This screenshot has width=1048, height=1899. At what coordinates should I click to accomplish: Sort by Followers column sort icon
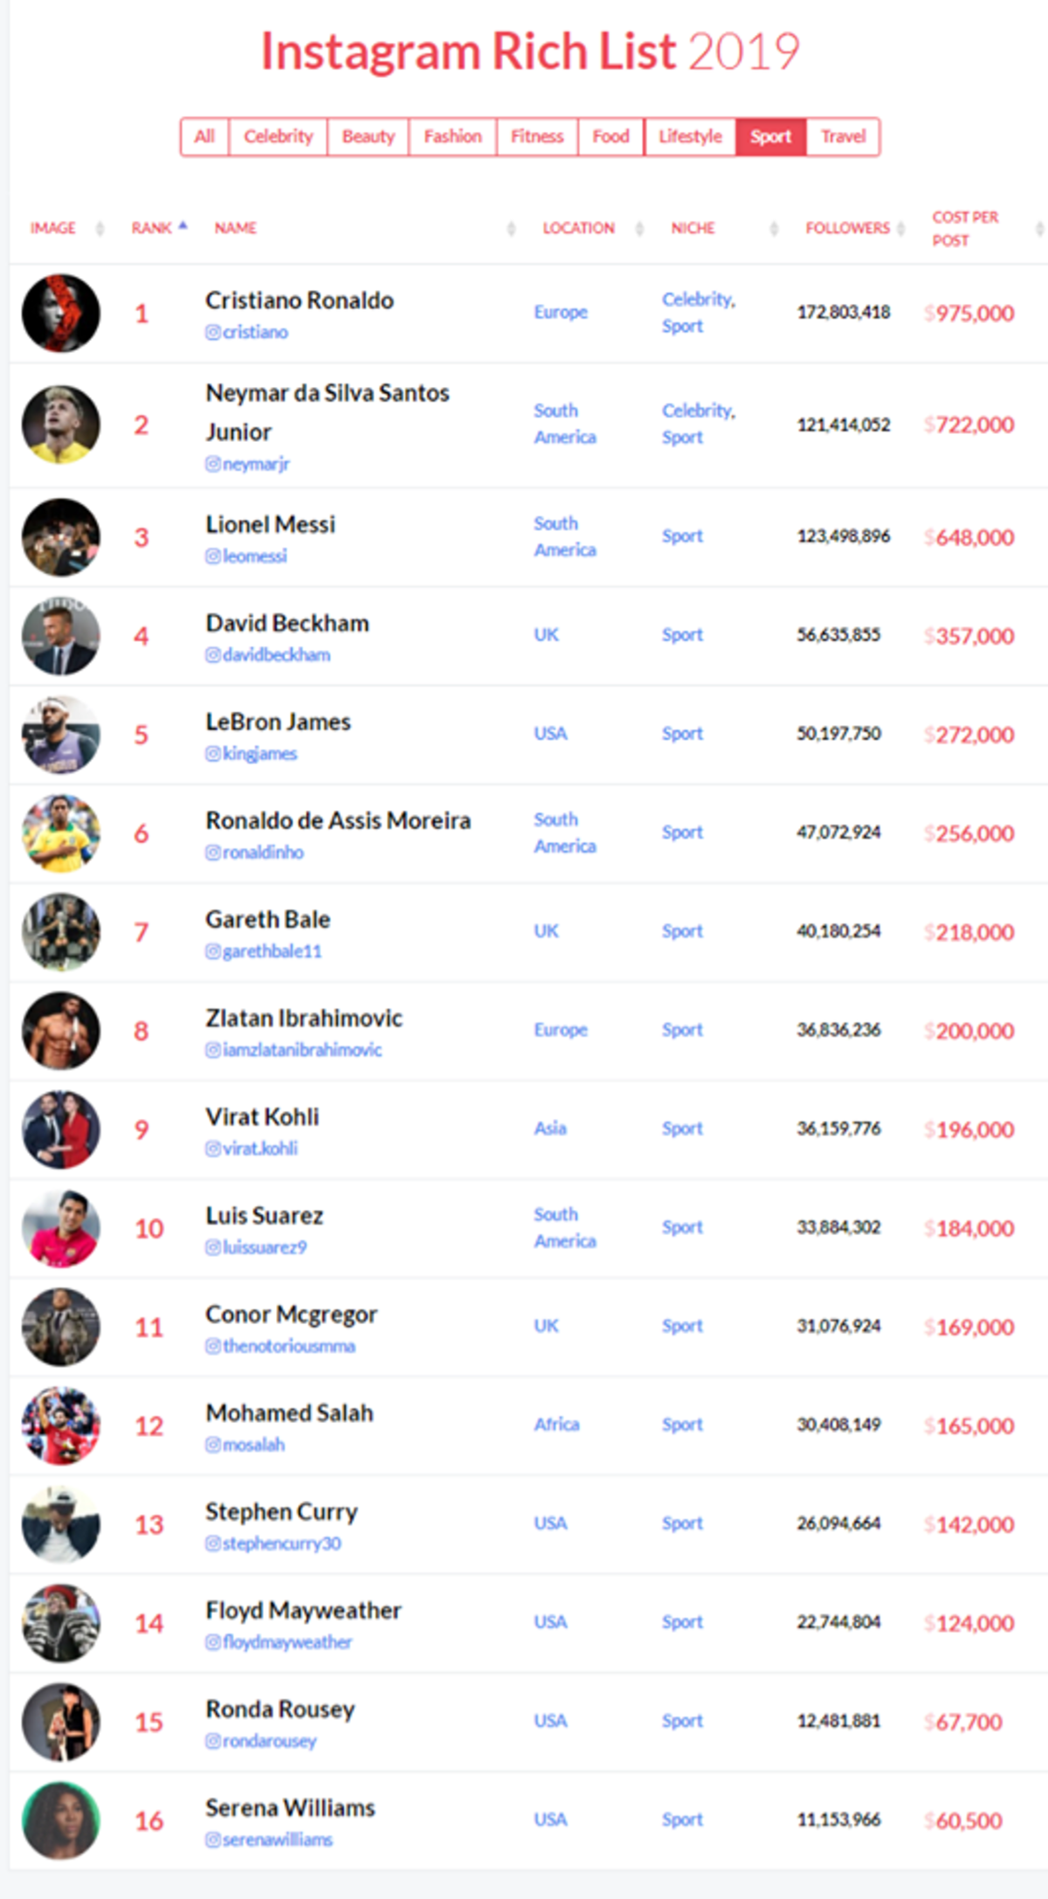[901, 229]
